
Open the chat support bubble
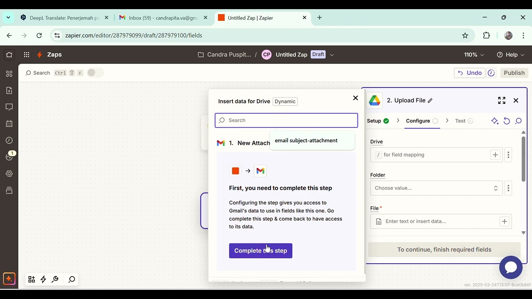coord(511,267)
